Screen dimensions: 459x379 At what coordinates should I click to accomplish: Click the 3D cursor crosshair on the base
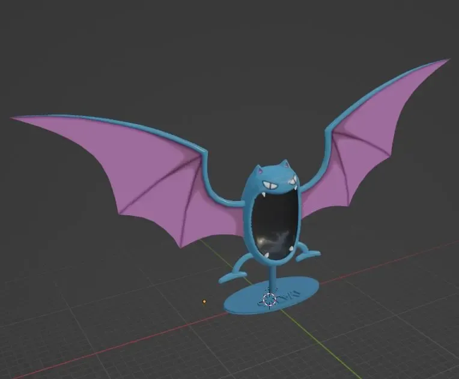pos(269,299)
